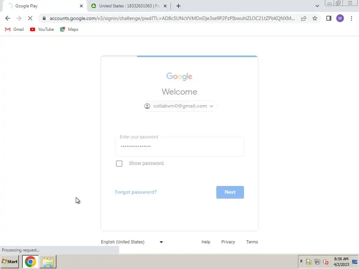Open the Privacy footer link

[228, 242]
